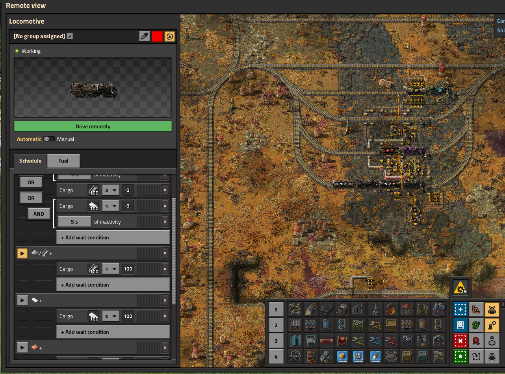The width and height of the screenshot is (505, 374).
Task: Edit the 0 value in iron plate cargo condition
Action: (x=128, y=206)
